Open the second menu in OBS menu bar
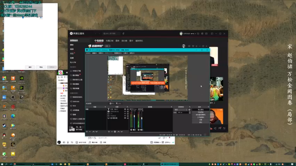Image resolution: width=296 pixels, height=166 pixels. point(94,53)
